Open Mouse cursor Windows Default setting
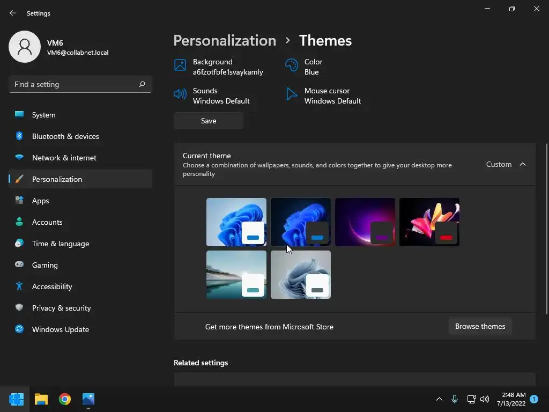 (323, 95)
